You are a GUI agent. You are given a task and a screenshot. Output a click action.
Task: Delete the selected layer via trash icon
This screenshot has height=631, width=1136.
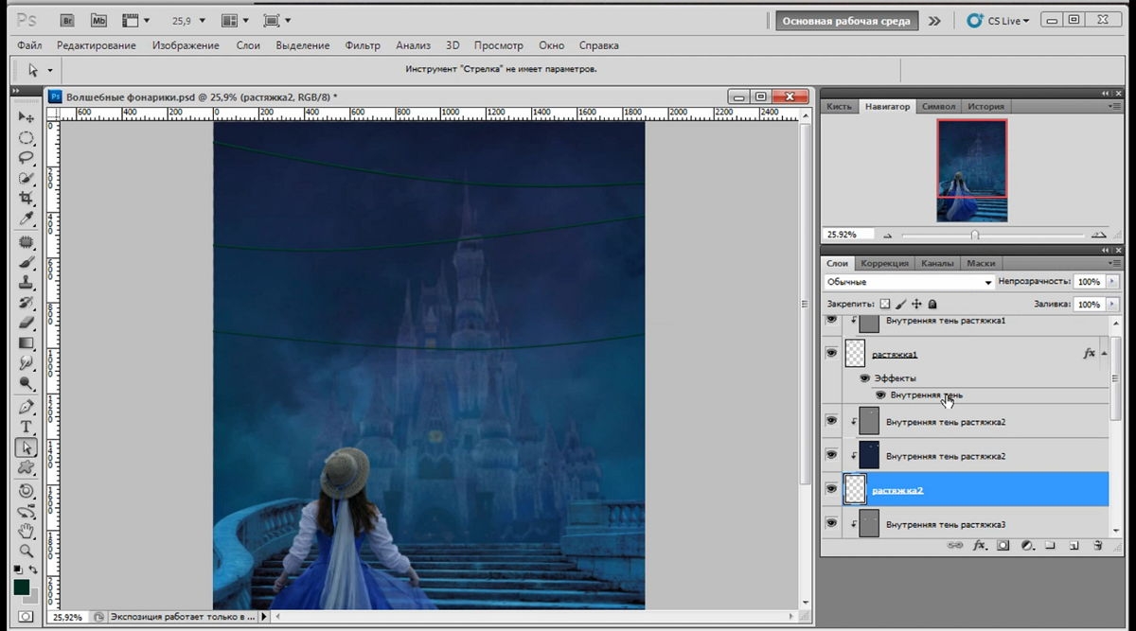(x=1097, y=546)
